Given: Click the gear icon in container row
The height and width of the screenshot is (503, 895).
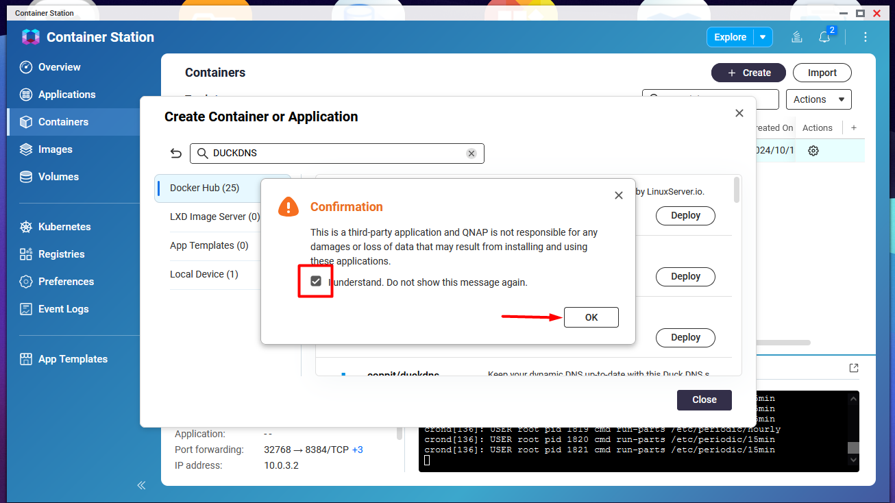Looking at the screenshot, I should [x=813, y=151].
